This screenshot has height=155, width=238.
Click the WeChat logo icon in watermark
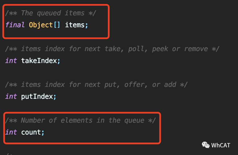(206, 145)
